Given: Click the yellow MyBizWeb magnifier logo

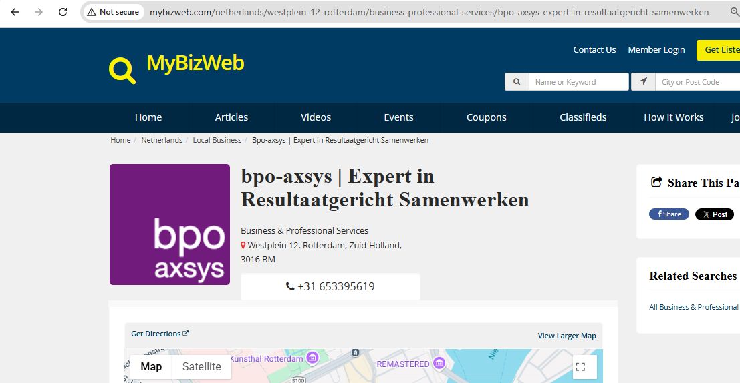Looking at the screenshot, I should pos(122,71).
